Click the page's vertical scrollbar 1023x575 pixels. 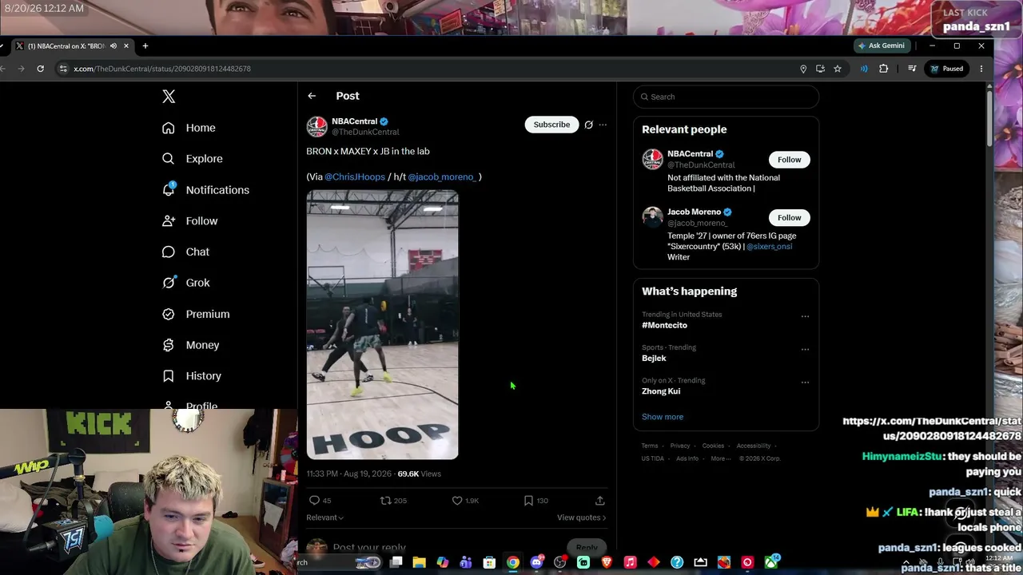(989, 120)
